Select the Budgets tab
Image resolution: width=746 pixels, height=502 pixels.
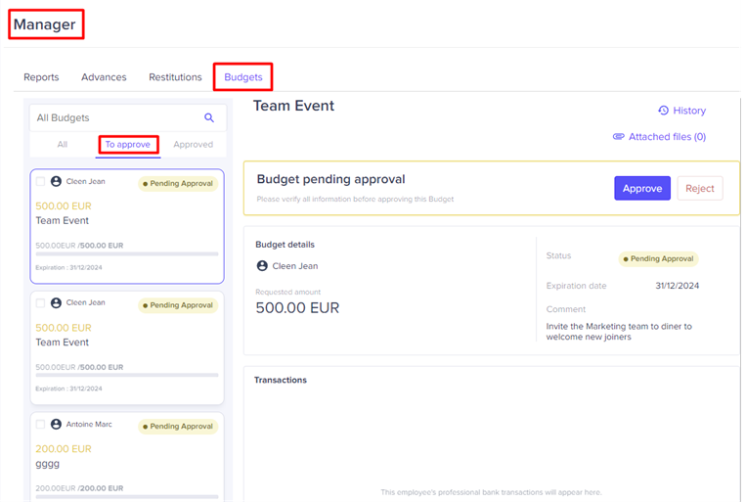tap(242, 77)
